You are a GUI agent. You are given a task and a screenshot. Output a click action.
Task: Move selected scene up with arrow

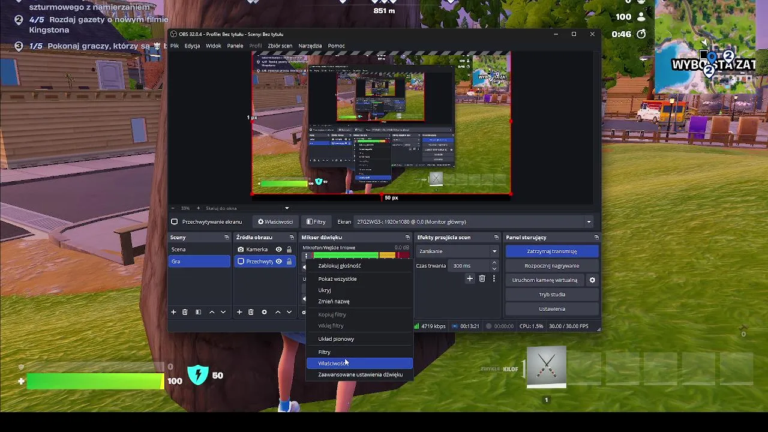pos(212,312)
